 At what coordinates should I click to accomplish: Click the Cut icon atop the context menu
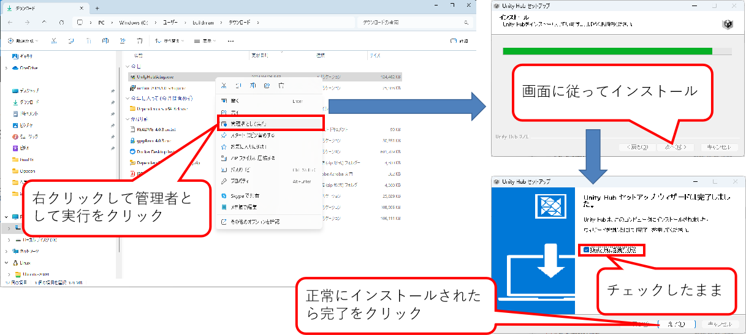pos(224,86)
